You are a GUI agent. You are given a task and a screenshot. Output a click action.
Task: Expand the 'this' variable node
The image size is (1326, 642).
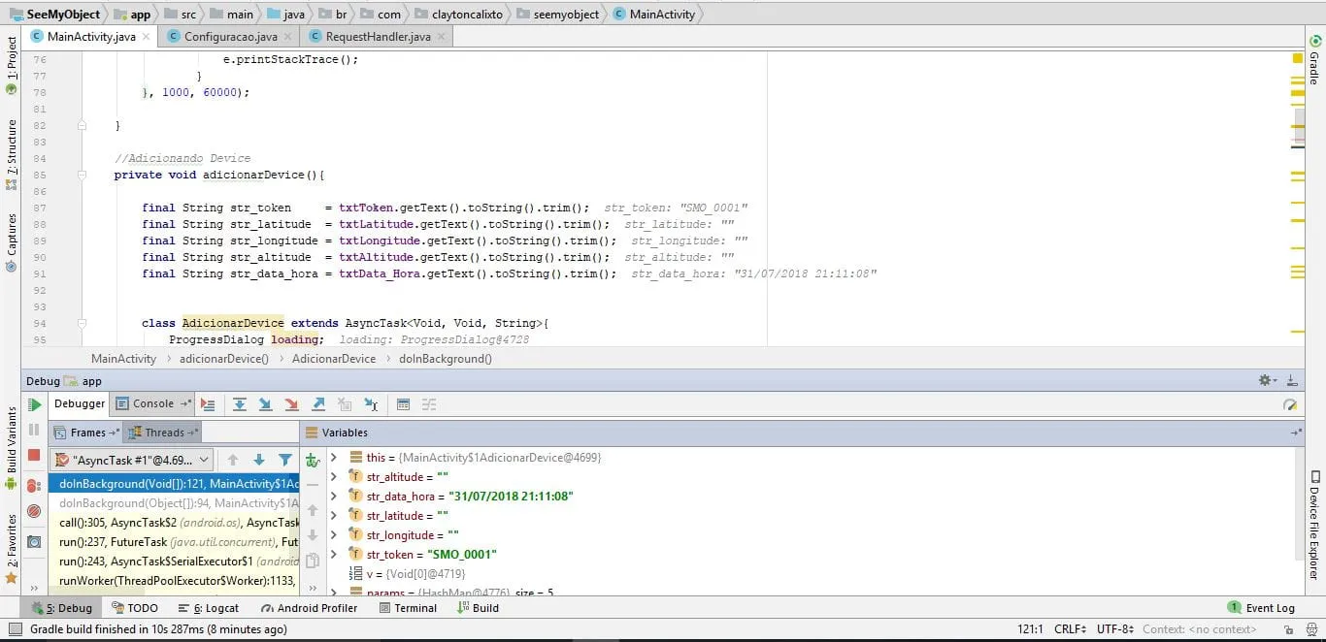pyautogui.click(x=334, y=458)
